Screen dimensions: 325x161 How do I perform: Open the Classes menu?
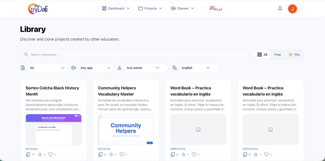pyautogui.click(x=182, y=9)
